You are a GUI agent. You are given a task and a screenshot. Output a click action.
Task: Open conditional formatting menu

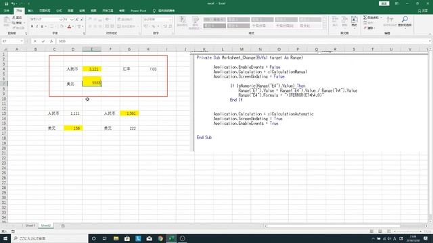[x=182, y=22]
